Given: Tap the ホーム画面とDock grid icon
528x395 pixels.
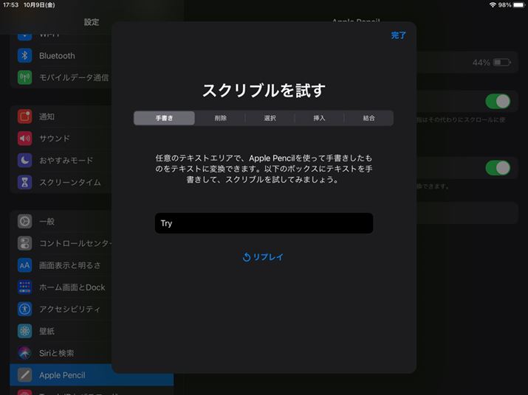Looking at the screenshot, I should 24,287.
